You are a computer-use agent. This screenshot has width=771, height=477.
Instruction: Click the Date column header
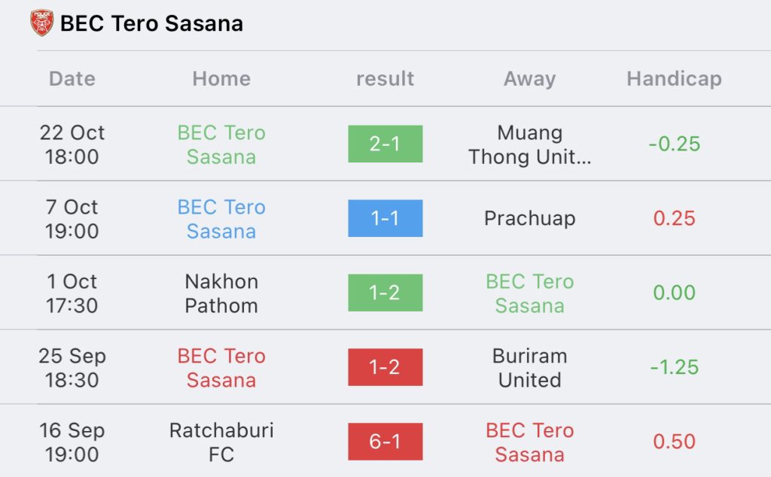(x=72, y=78)
